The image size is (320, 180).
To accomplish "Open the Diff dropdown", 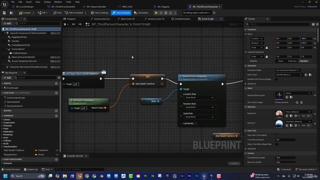I will pyautogui.click(x=42, y=13).
